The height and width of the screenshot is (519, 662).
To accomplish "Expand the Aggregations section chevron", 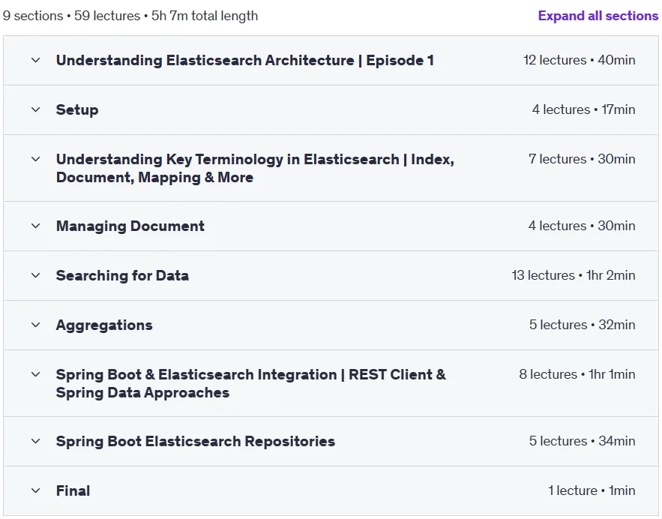I will (36, 325).
